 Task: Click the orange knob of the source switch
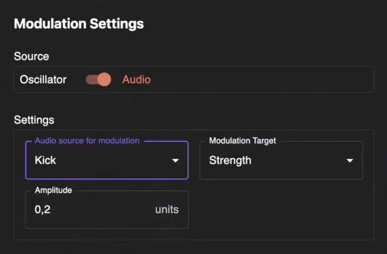[104, 79]
